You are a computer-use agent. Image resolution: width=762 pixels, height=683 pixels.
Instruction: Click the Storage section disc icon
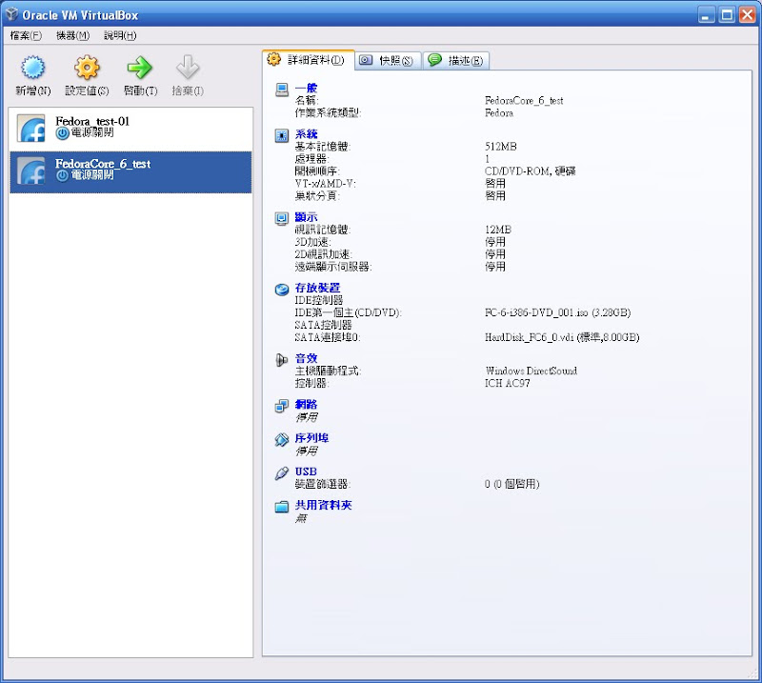[282, 290]
